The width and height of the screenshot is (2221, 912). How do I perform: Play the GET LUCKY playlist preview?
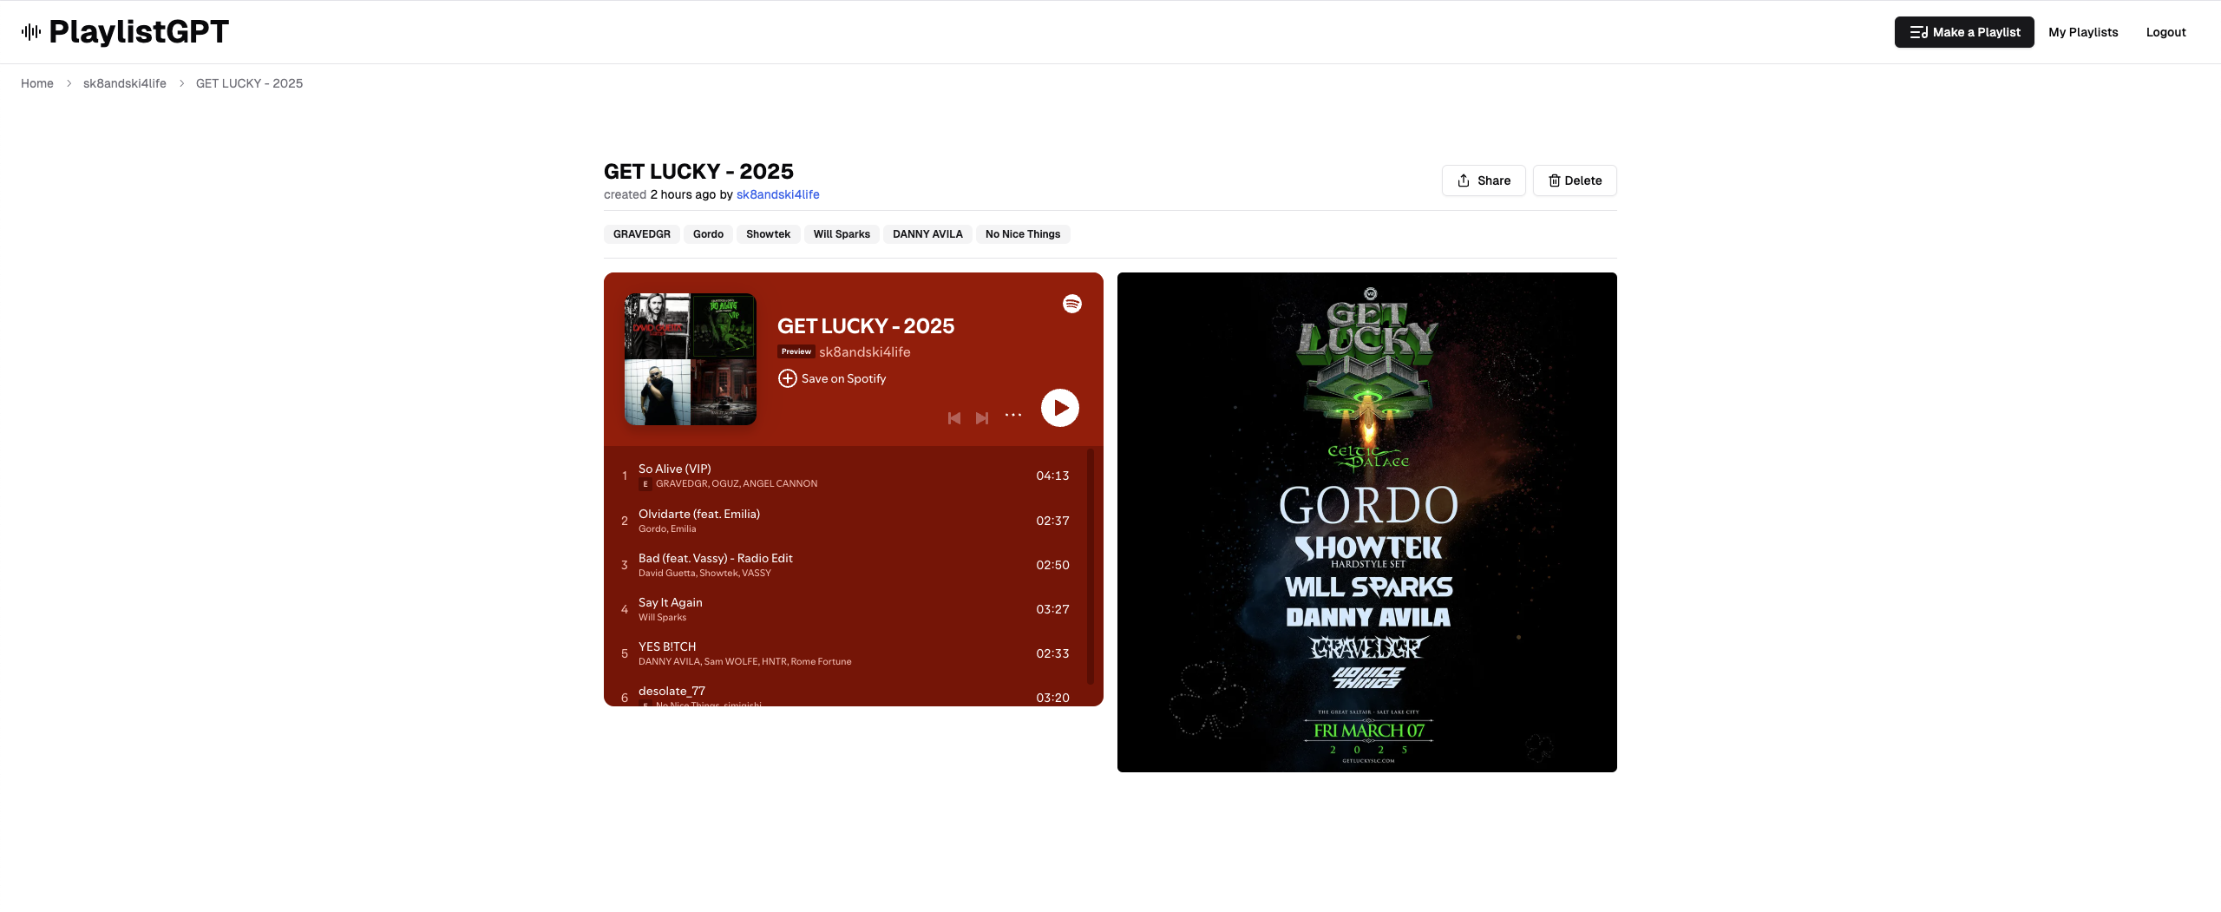pos(1060,408)
